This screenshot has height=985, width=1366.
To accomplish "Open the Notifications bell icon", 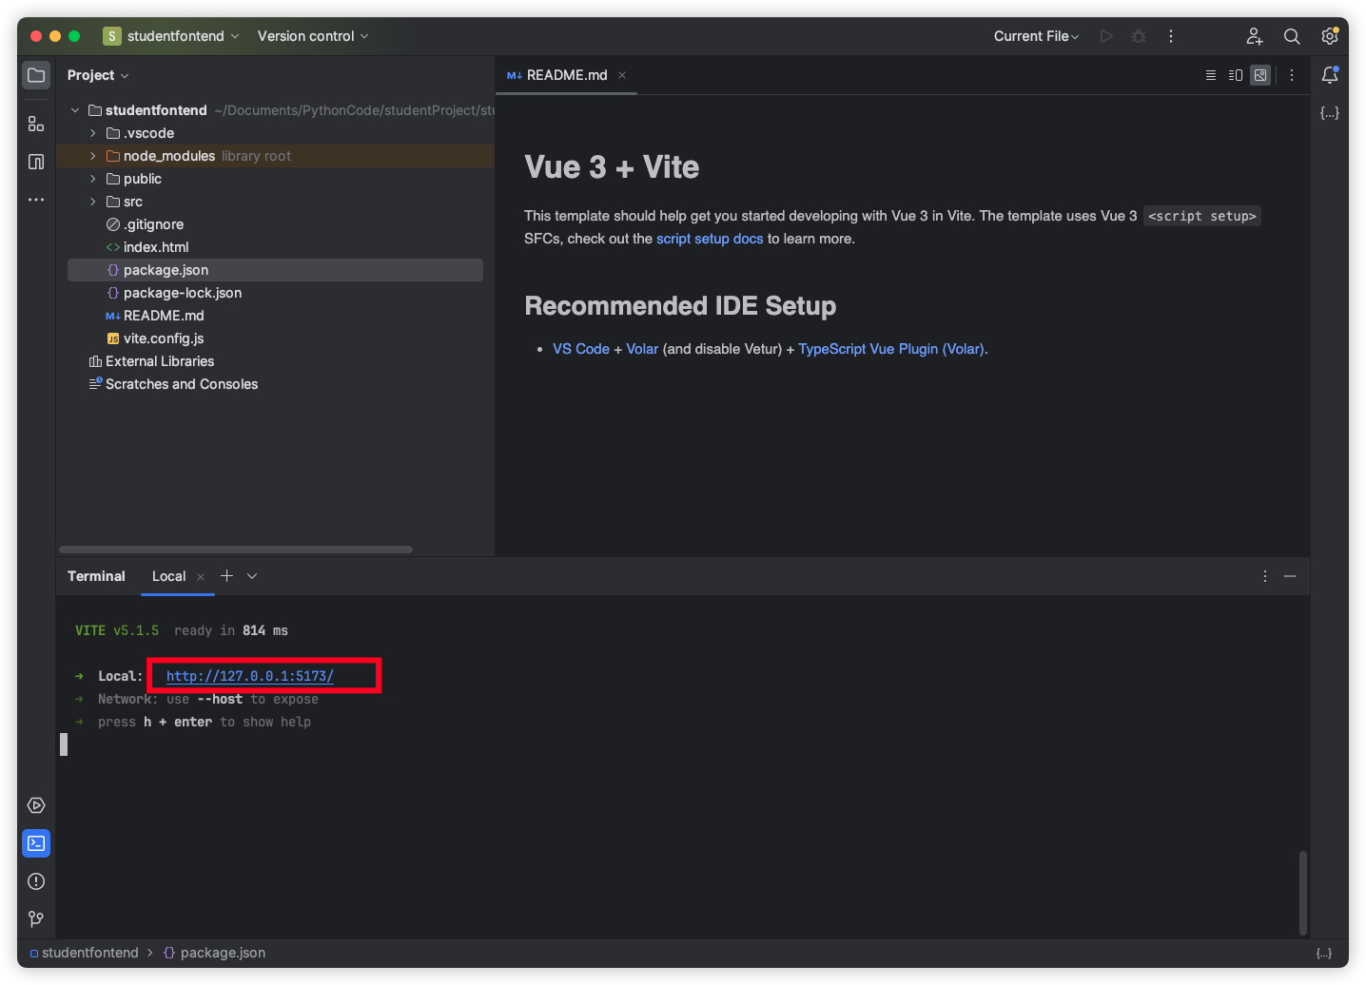I will pos(1330,75).
